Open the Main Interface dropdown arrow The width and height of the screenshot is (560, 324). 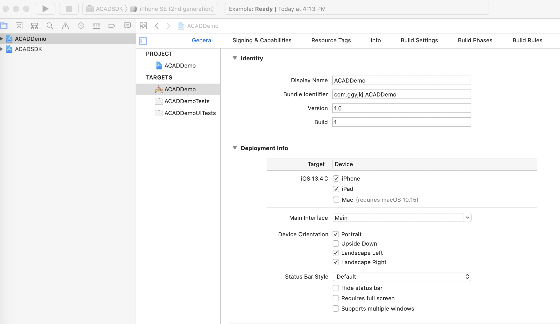coord(467,218)
